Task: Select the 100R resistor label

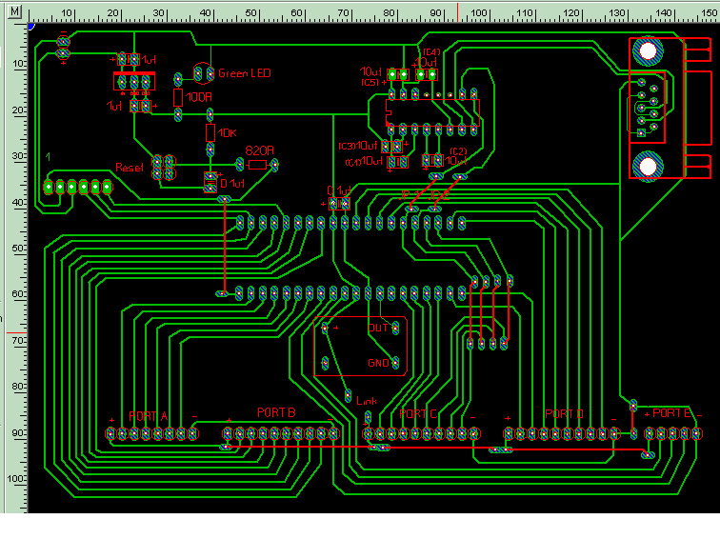Action: [x=199, y=97]
